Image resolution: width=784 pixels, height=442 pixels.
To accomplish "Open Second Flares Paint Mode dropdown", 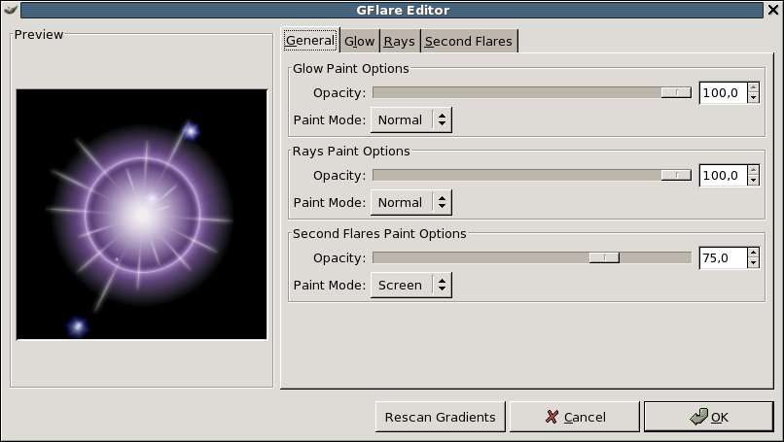I will 411,286.
